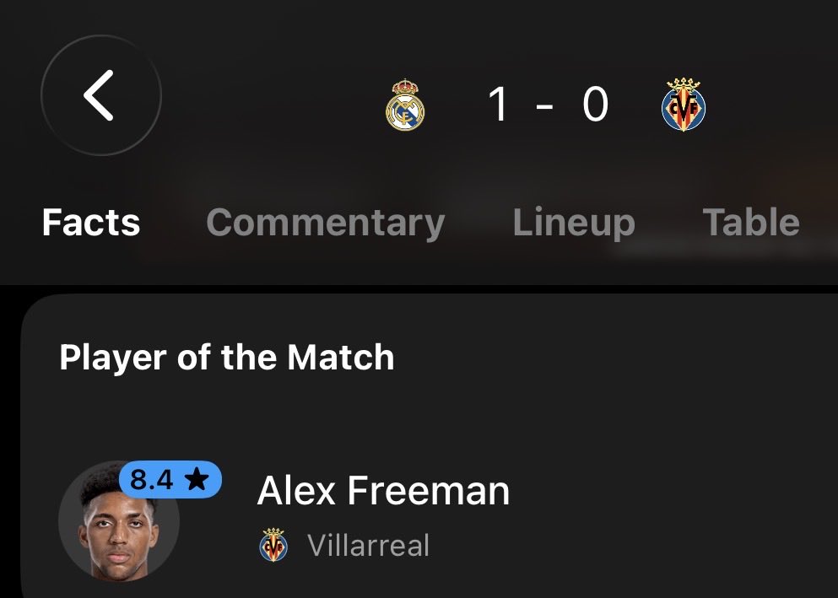Tap Real Madrid's goal count of 1
Image resolution: width=838 pixels, height=598 pixels.
point(498,105)
